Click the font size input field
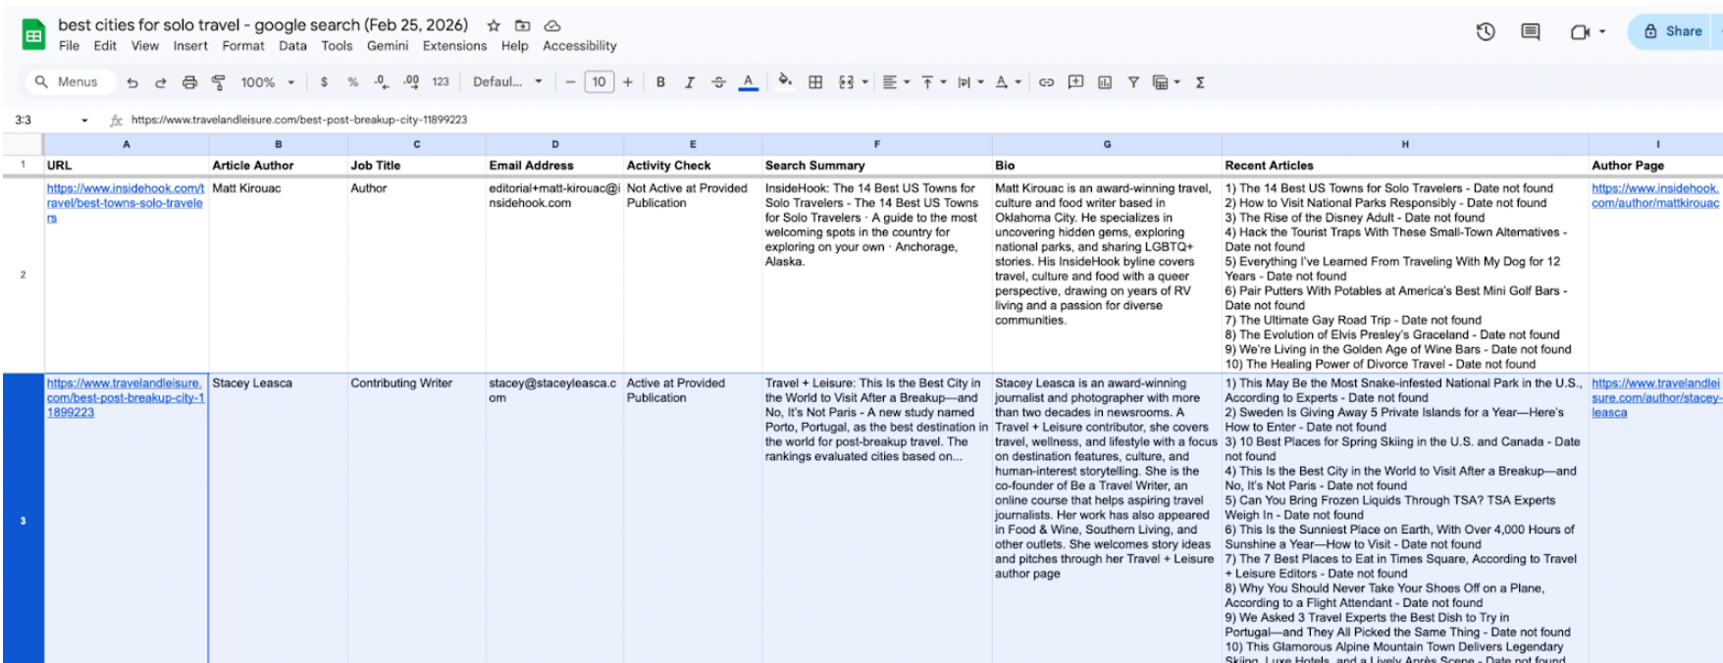 point(599,82)
